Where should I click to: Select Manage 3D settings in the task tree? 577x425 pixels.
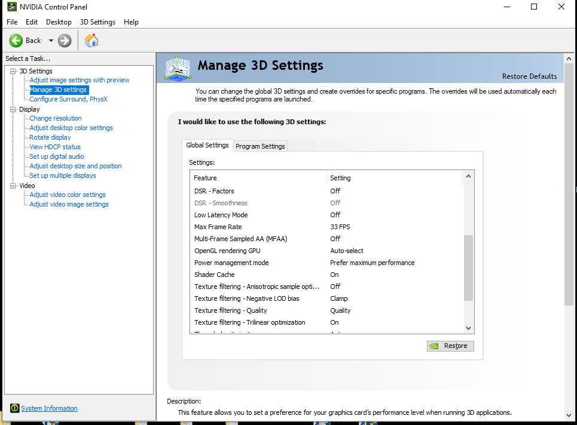[59, 90]
